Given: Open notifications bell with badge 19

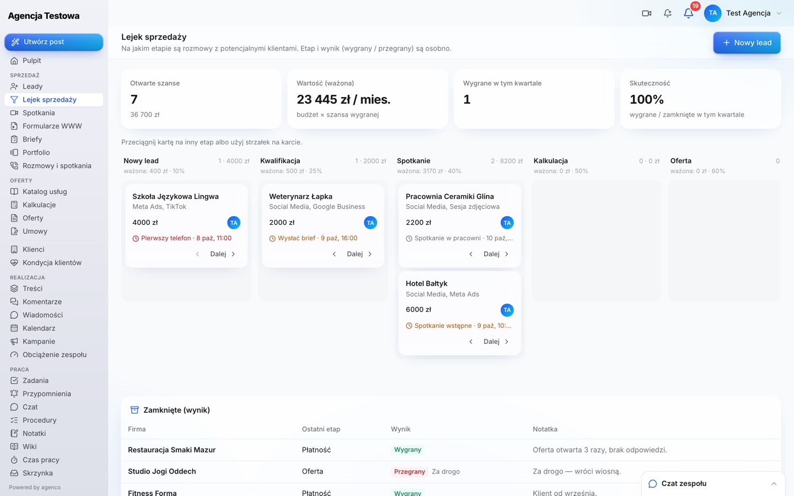Looking at the screenshot, I should (x=689, y=13).
